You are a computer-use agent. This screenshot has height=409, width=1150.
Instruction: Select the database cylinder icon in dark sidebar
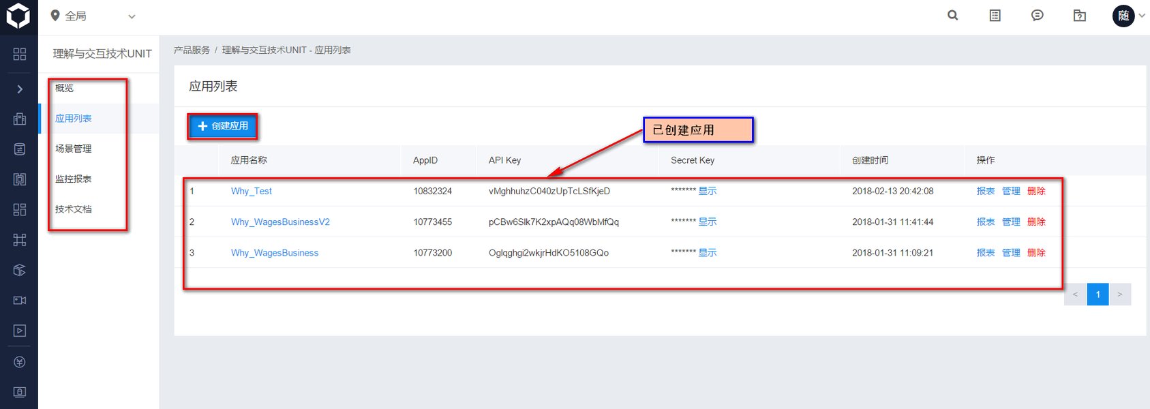(20, 149)
